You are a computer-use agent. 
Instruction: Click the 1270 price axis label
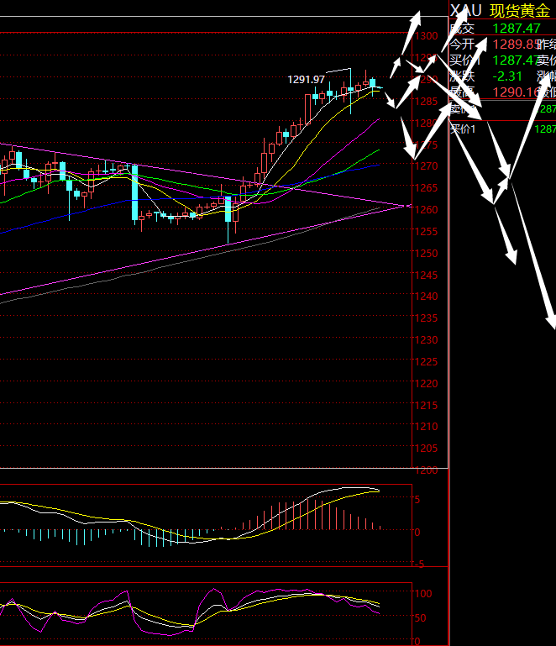pyautogui.click(x=427, y=166)
